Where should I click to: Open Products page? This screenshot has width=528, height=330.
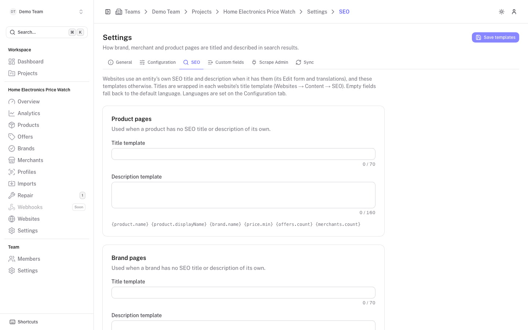[47, 125]
